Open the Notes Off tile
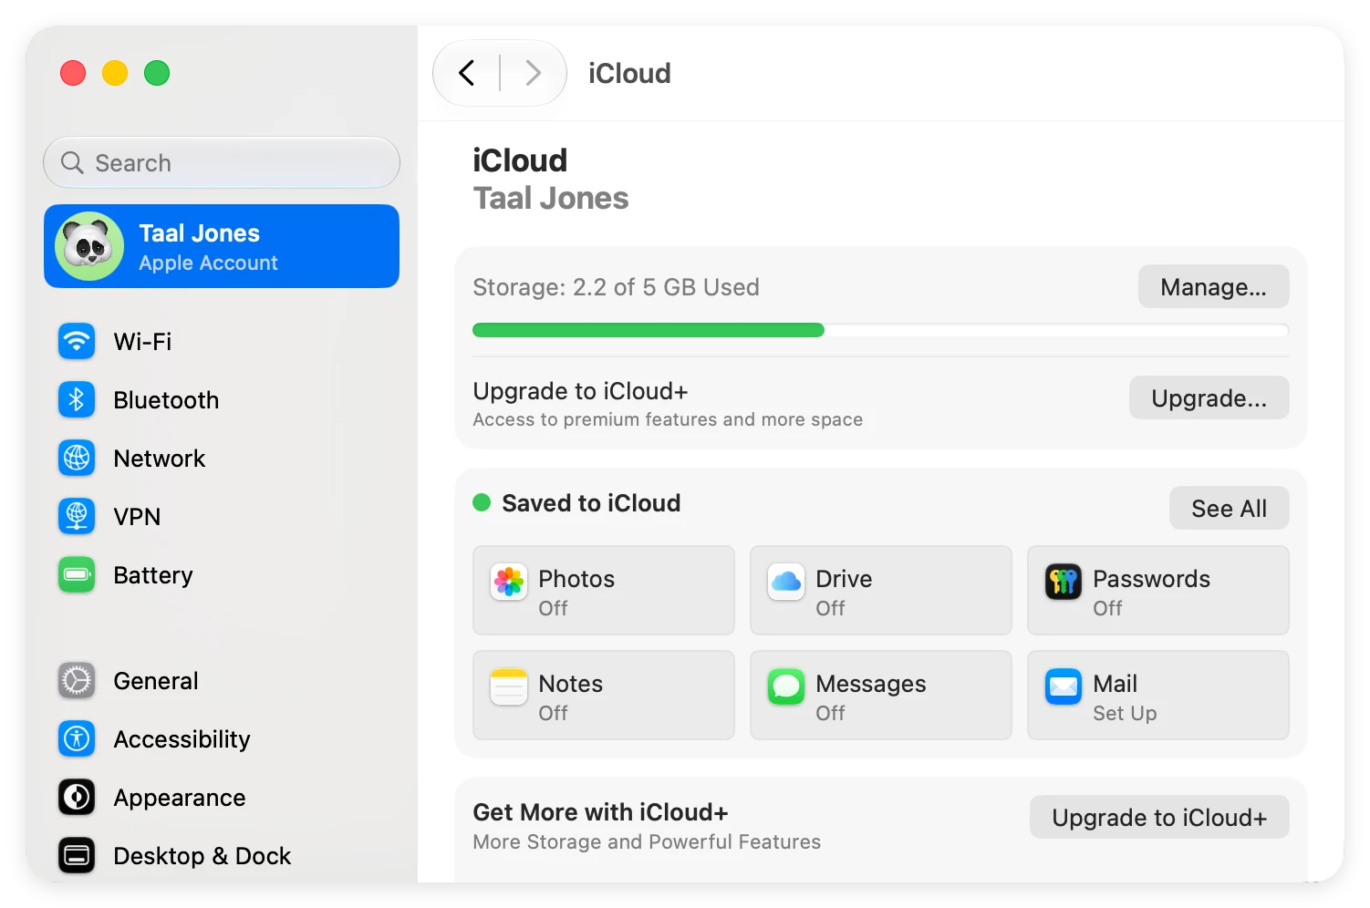1370x908 pixels. click(604, 696)
